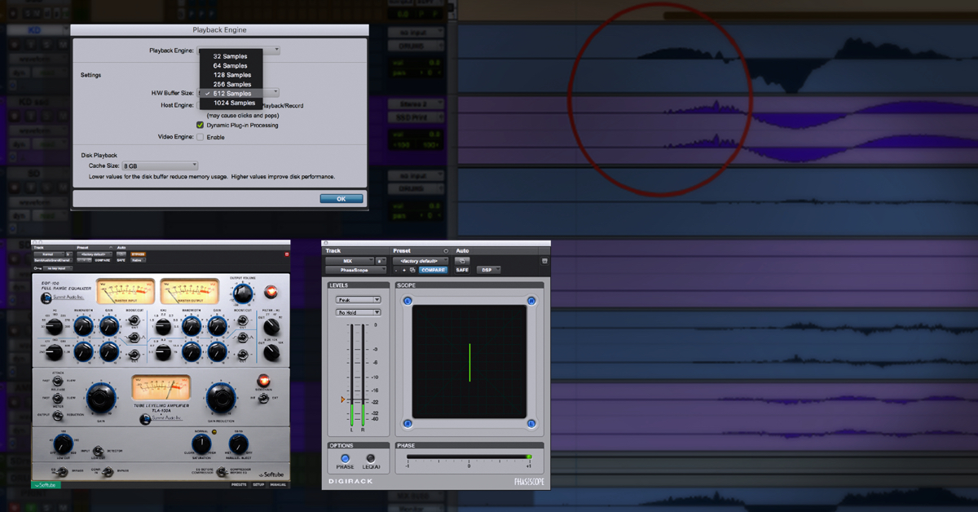Viewport: 978px width, 512px height.
Task: Click the scope display with green line
Action: click(x=469, y=362)
